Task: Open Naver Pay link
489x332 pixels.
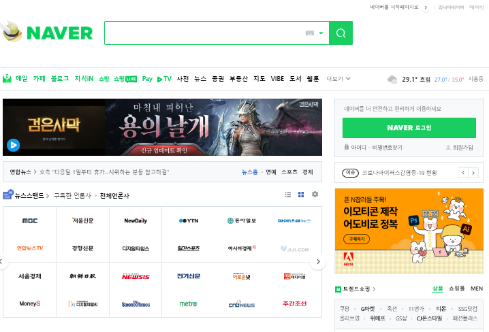Action: pyautogui.click(x=147, y=79)
